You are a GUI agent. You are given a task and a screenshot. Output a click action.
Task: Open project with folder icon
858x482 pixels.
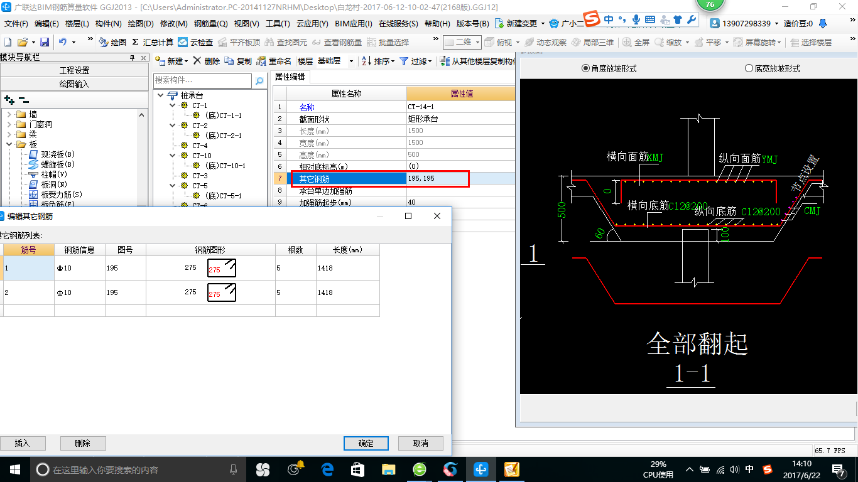[22, 42]
